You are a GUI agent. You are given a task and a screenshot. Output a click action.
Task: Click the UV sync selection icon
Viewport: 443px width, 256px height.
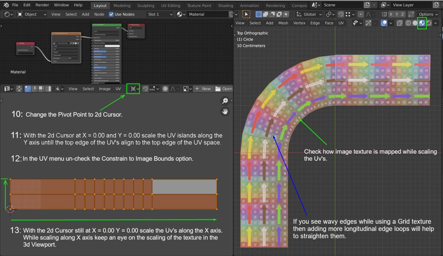click(19, 89)
